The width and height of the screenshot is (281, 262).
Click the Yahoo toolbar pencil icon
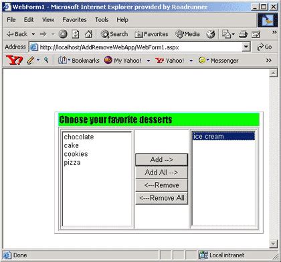click(31, 60)
